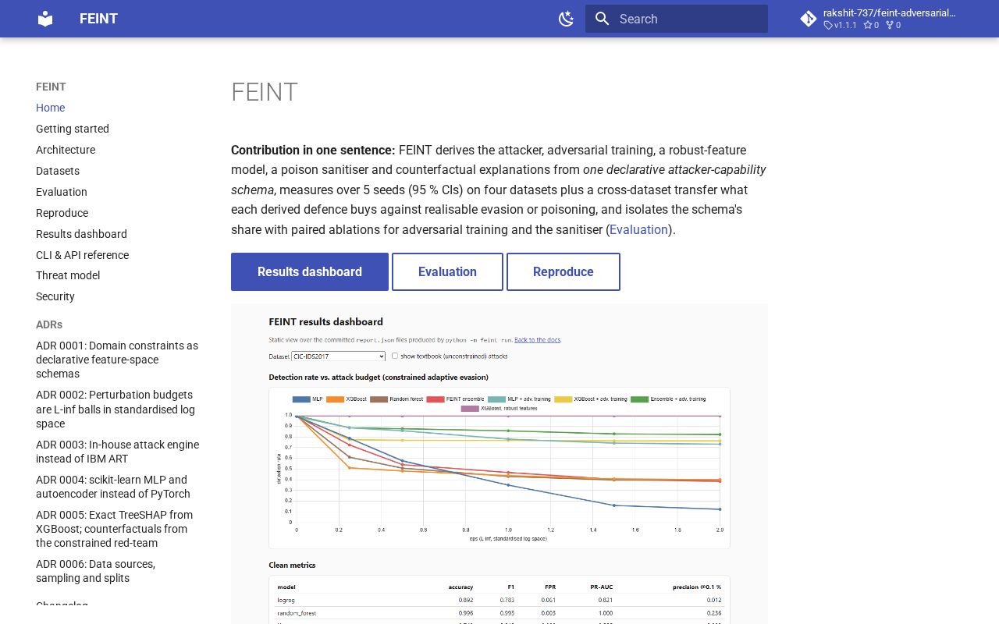Image resolution: width=999 pixels, height=624 pixels.
Task: Click the blue MLP legend swatch
Action: (x=301, y=399)
